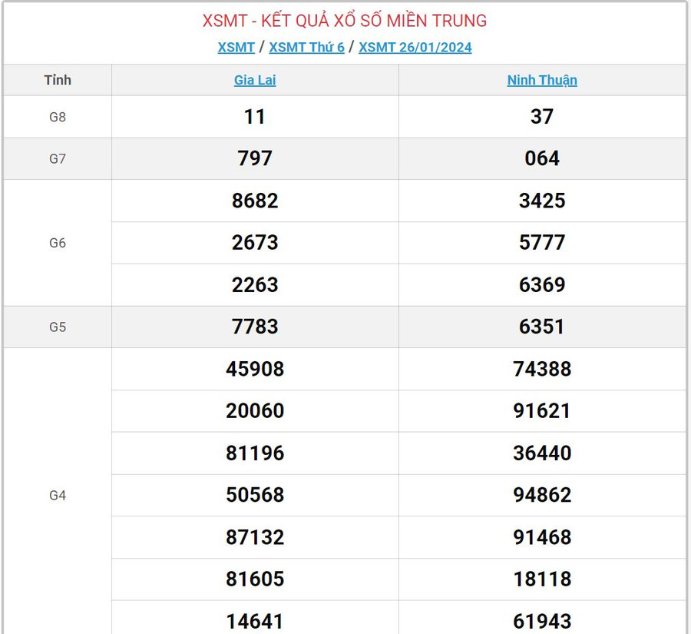Click Ninh Thuận G7 result 064
The height and width of the screenshot is (634, 691).
click(542, 159)
